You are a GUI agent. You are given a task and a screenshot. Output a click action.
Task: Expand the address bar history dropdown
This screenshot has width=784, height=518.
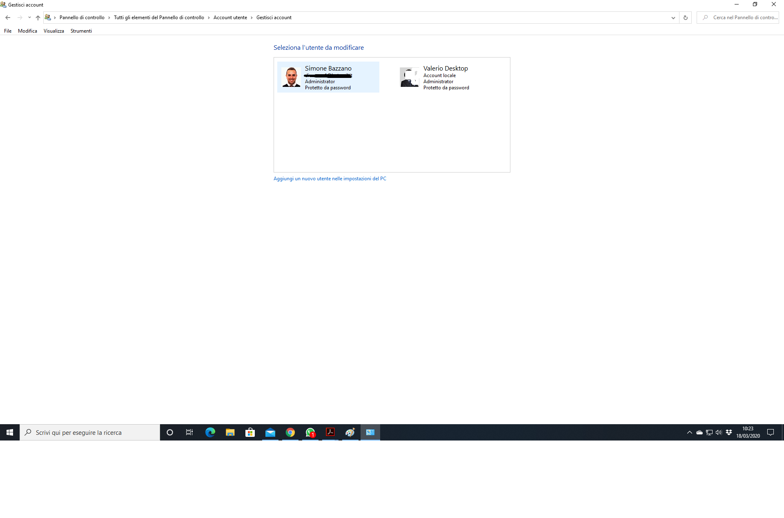(673, 18)
